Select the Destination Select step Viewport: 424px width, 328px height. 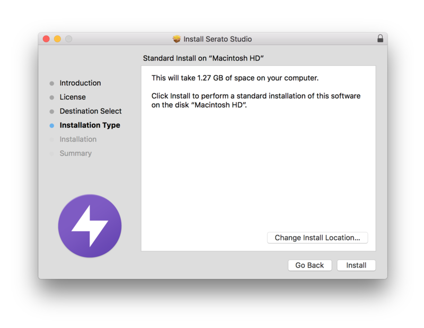91,111
